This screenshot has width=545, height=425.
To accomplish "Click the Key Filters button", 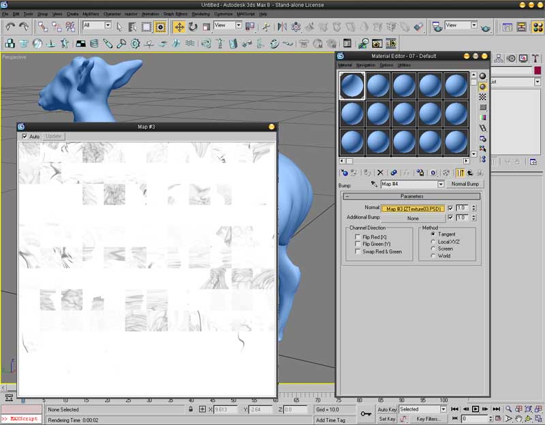I will click(428, 419).
